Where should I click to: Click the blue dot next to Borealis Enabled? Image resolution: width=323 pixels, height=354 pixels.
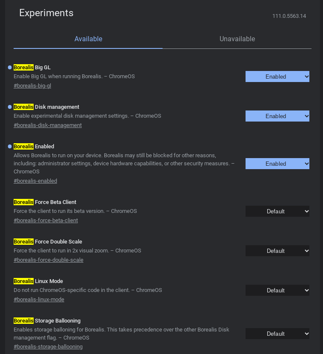coord(10,146)
